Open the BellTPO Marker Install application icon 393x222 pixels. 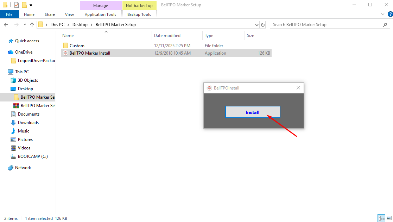65,53
